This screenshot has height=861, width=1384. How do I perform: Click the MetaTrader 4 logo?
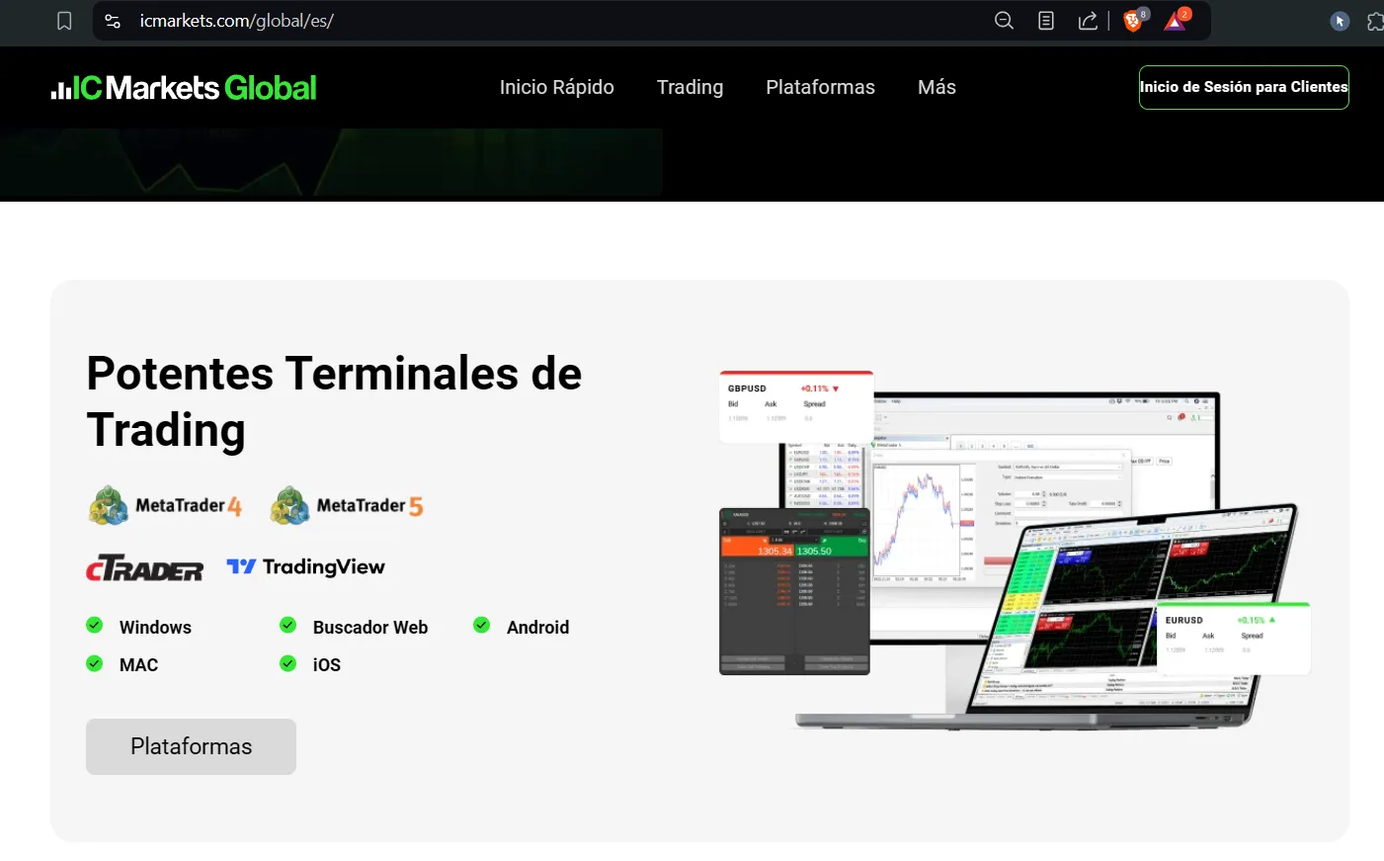165,505
